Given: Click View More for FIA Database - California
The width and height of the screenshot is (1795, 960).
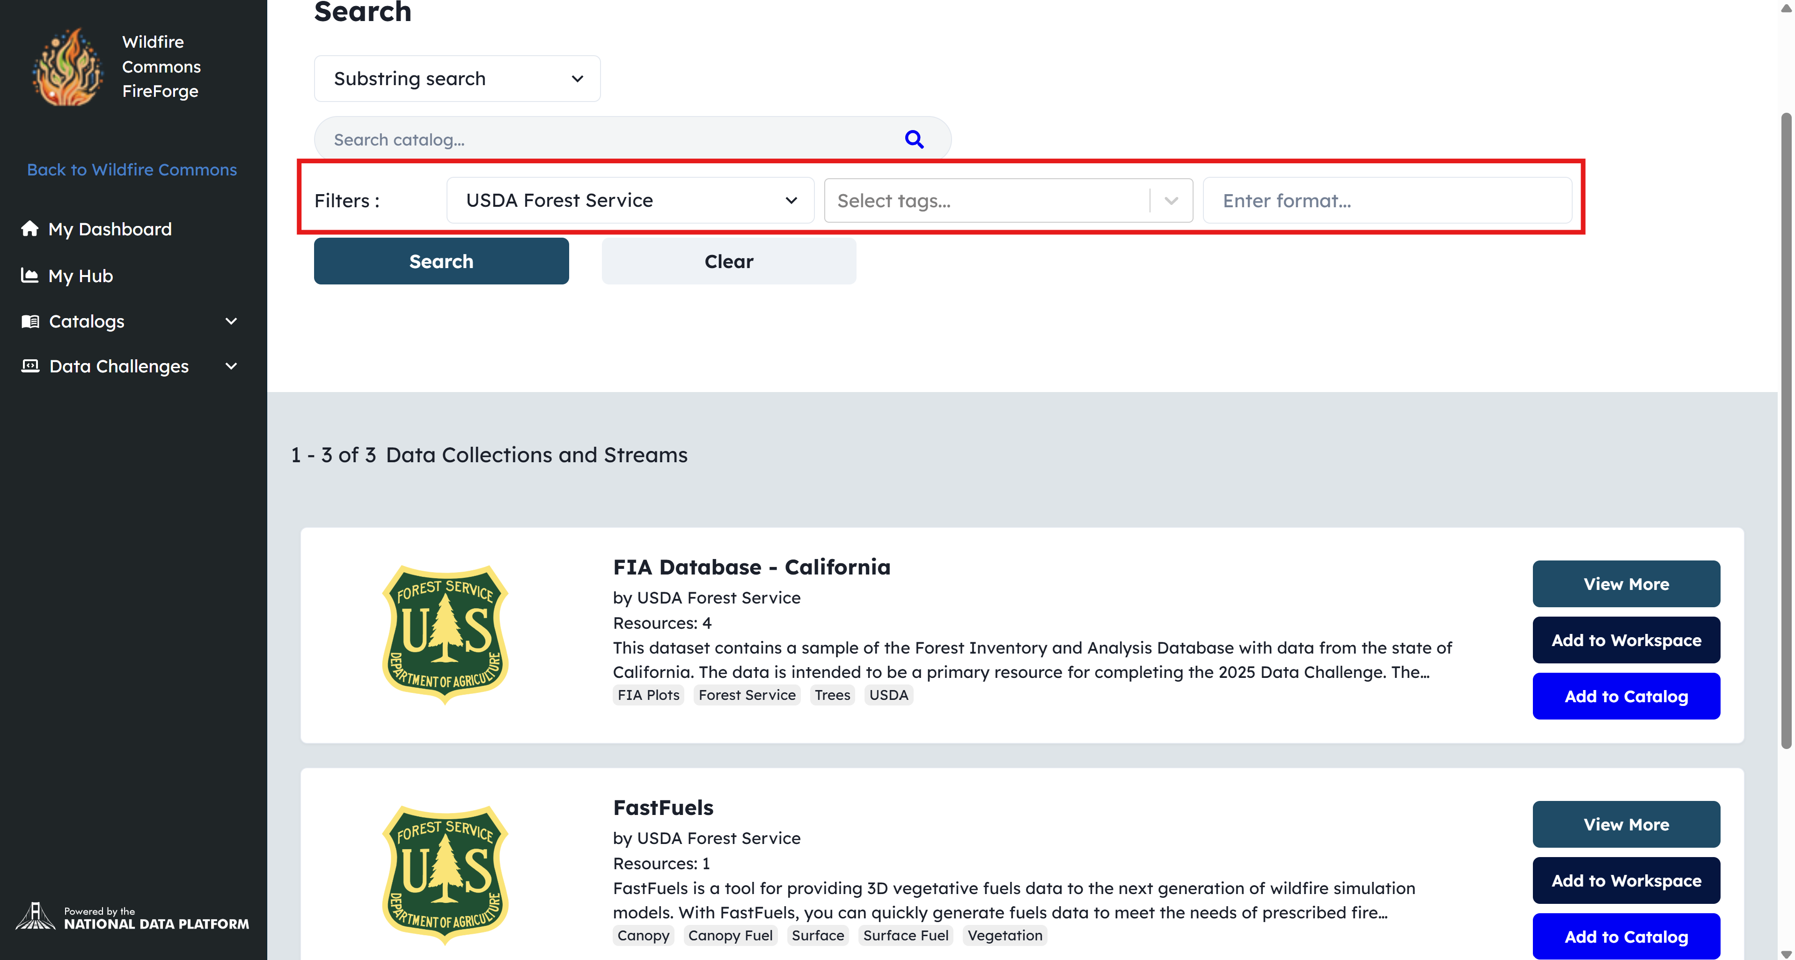Looking at the screenshot, I should pyautogui.click(x=1626, y=584).
